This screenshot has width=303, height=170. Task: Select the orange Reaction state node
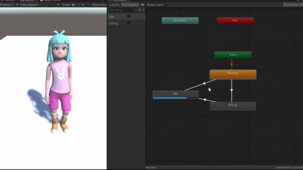click(233, 75)
